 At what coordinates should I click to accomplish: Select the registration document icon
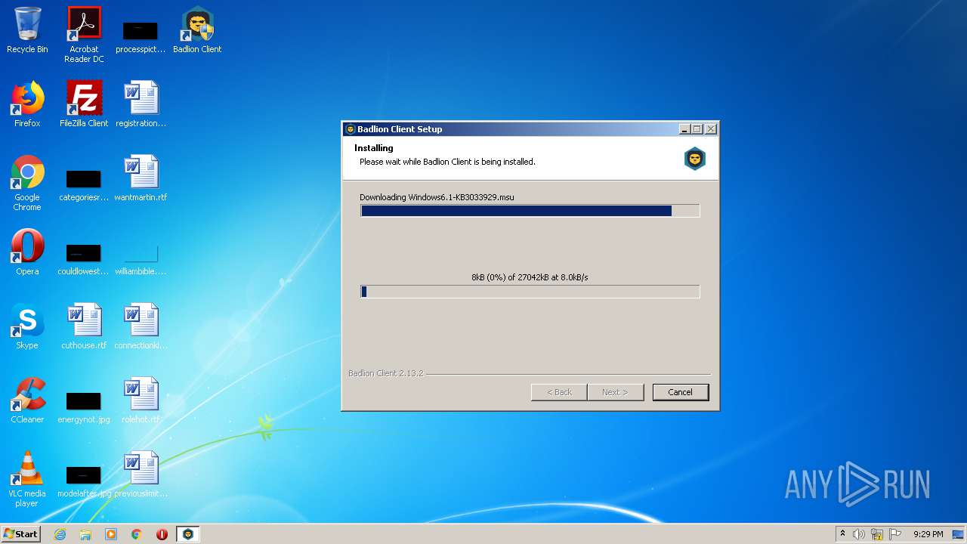pos(141,104)
